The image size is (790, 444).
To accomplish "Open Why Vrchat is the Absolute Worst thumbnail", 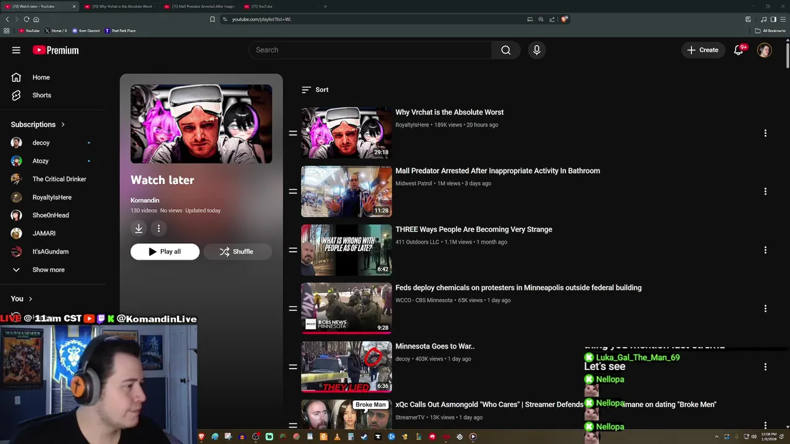I will 346,133.
